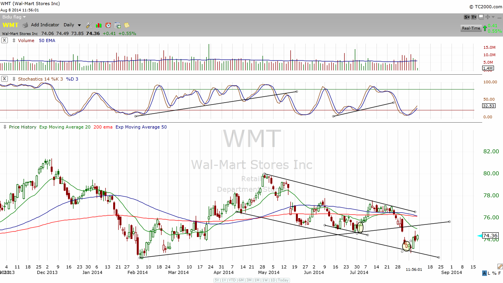Select the 1M time range
Viewport: 503px width, 283px height.
click(x=256, y=280)
